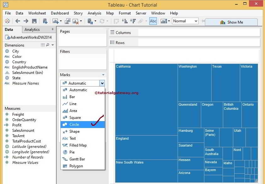The image size is (265, 184).
Task: Choose Circle mark type
Action: [x=83, y=125]
